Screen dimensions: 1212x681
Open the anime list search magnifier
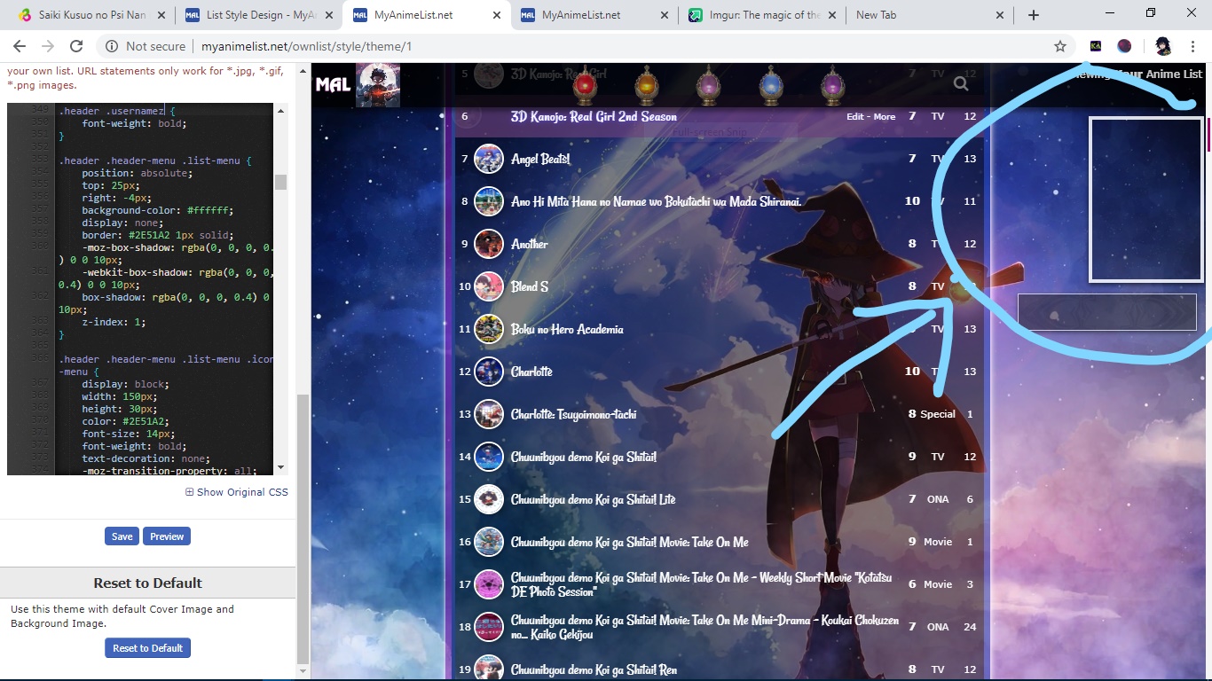961,84
